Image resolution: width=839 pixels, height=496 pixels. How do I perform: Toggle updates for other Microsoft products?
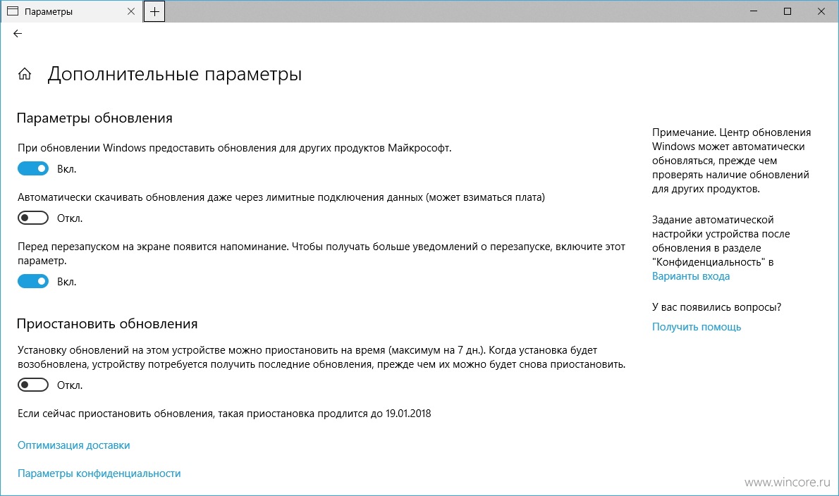[33, 169]
